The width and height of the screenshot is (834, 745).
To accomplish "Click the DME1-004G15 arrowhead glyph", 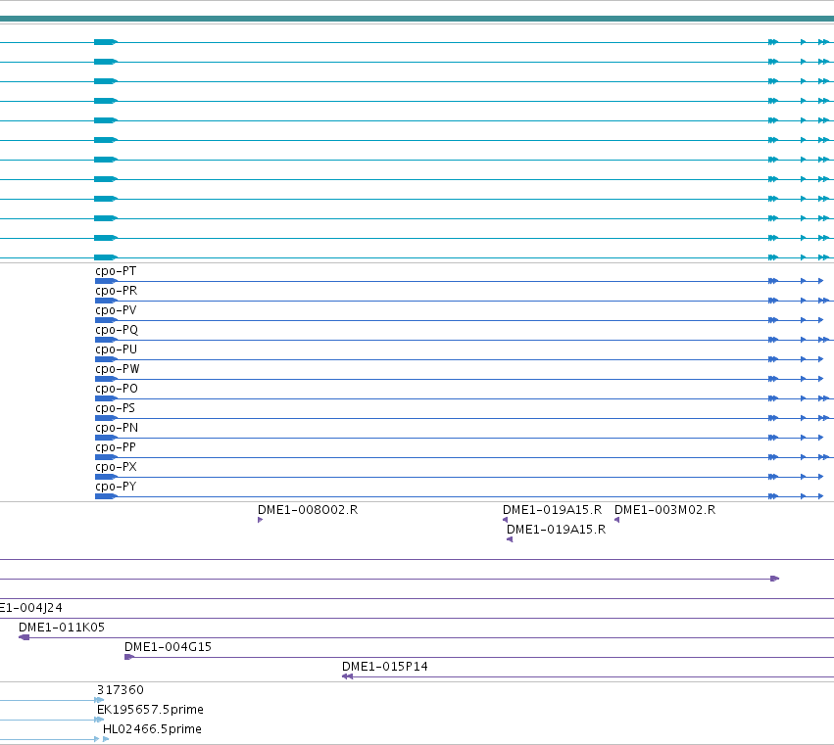I will tap(129, 657).
